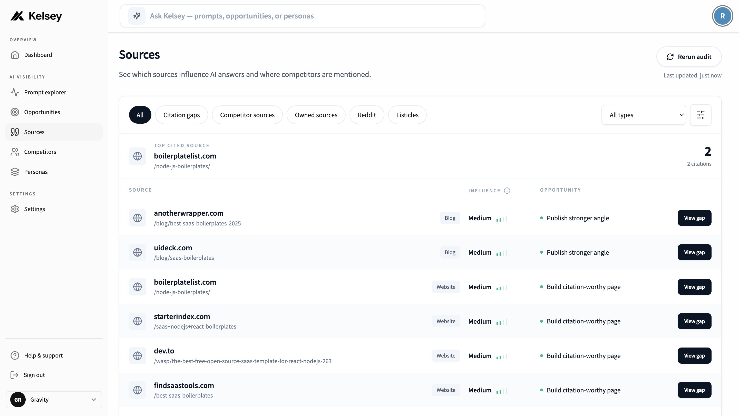Screen dimensions: 739x416
Task: Open the Competitors page
Action: (x=54, y=152)
